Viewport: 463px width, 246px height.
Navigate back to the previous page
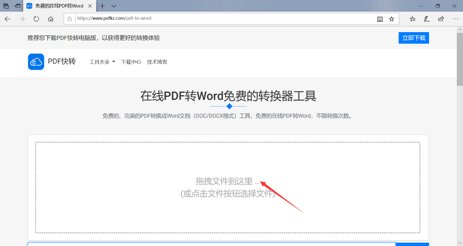click(x=7, y=19)
